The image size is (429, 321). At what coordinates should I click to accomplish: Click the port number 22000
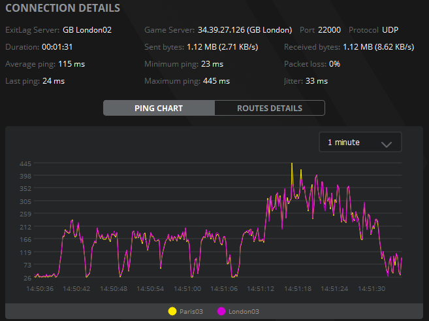[x=329, y=30]
